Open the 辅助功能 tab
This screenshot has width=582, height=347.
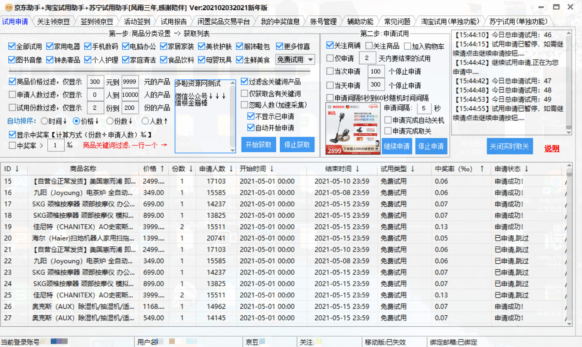(360, 22)
